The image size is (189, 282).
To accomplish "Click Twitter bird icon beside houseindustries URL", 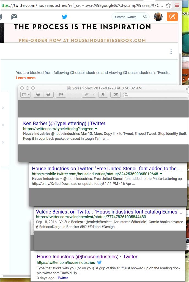I will 99,262.
